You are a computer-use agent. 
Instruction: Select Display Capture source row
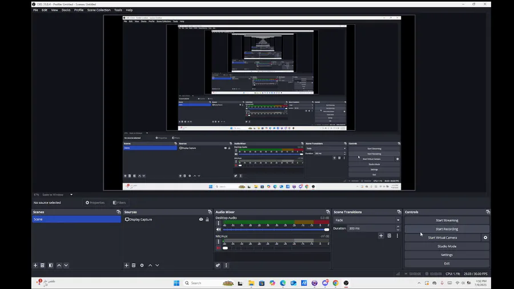(x=167, y=219)
